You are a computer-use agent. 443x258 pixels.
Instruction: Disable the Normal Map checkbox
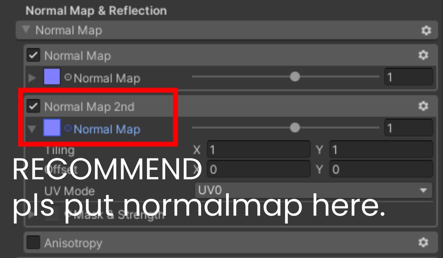tap(33, 55)
